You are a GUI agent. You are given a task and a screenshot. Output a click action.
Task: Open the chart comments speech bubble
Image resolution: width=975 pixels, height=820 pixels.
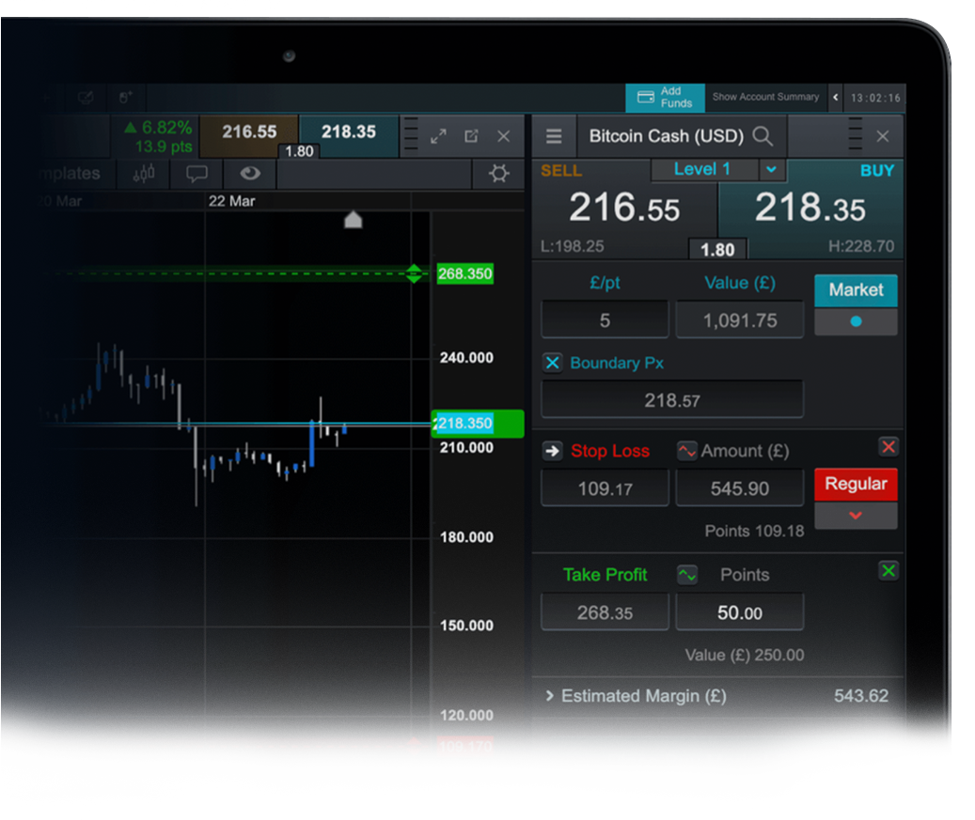pos(197,174)
